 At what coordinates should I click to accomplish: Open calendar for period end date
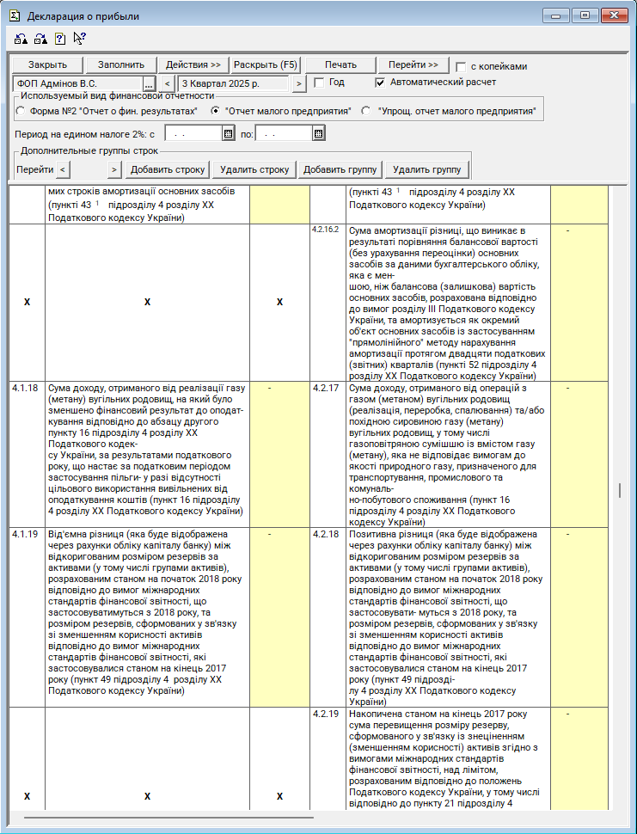coord(318,134)
